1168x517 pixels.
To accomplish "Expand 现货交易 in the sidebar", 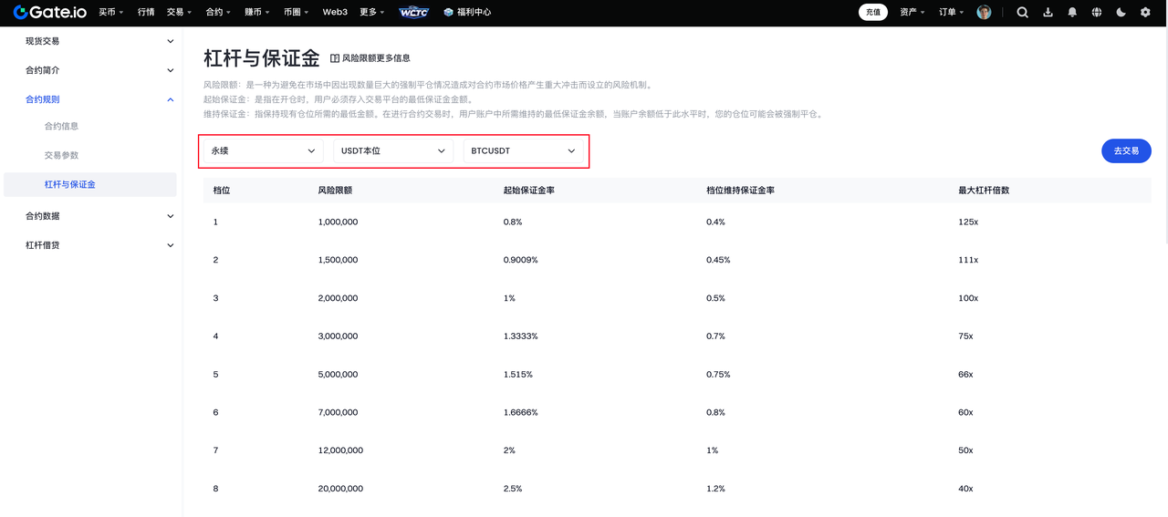I will click(99, 41).
